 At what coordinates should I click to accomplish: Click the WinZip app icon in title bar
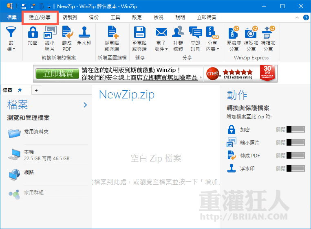pos(10,6)
